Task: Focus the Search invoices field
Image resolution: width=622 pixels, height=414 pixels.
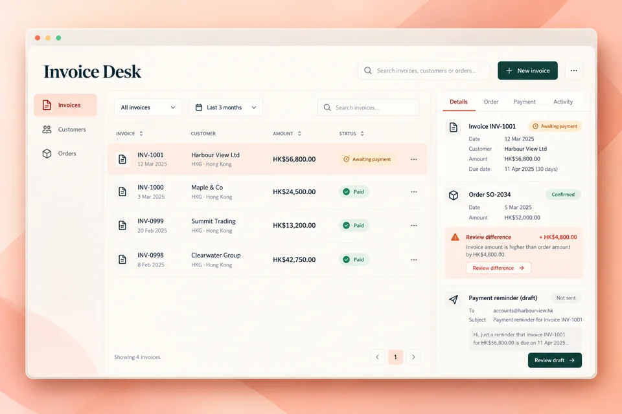Action: [x=368, y=107]
